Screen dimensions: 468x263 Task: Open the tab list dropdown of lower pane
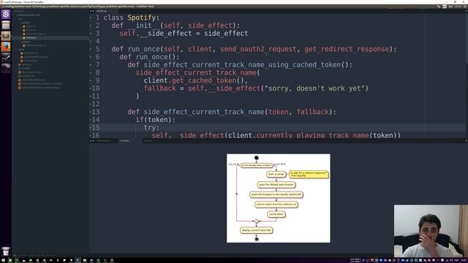pos(467,141)
